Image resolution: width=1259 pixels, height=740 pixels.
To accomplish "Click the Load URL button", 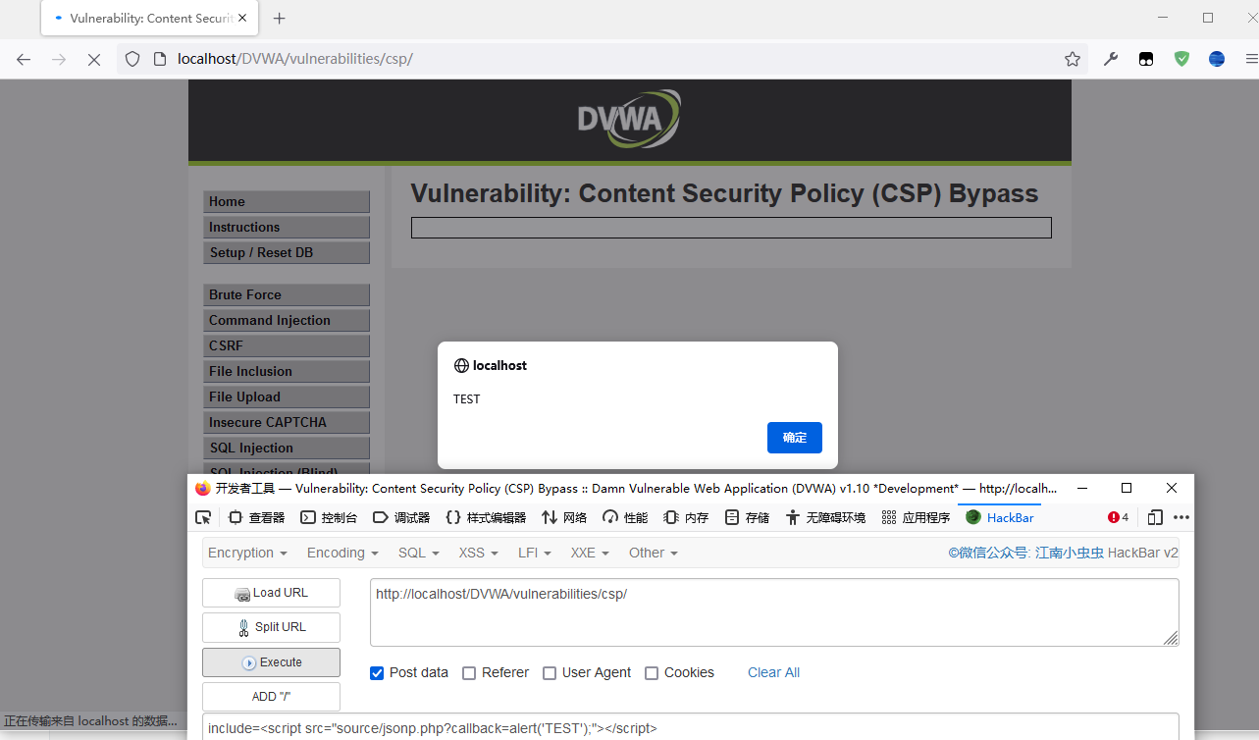I will coord(271,593).
